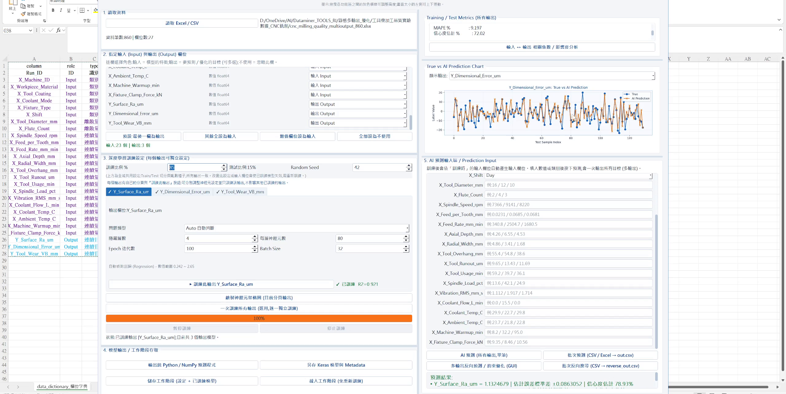The height and width of the screenshot is (394, 786).
Task: Open the X_Shift Day dropdown
Action: (569, 176)
